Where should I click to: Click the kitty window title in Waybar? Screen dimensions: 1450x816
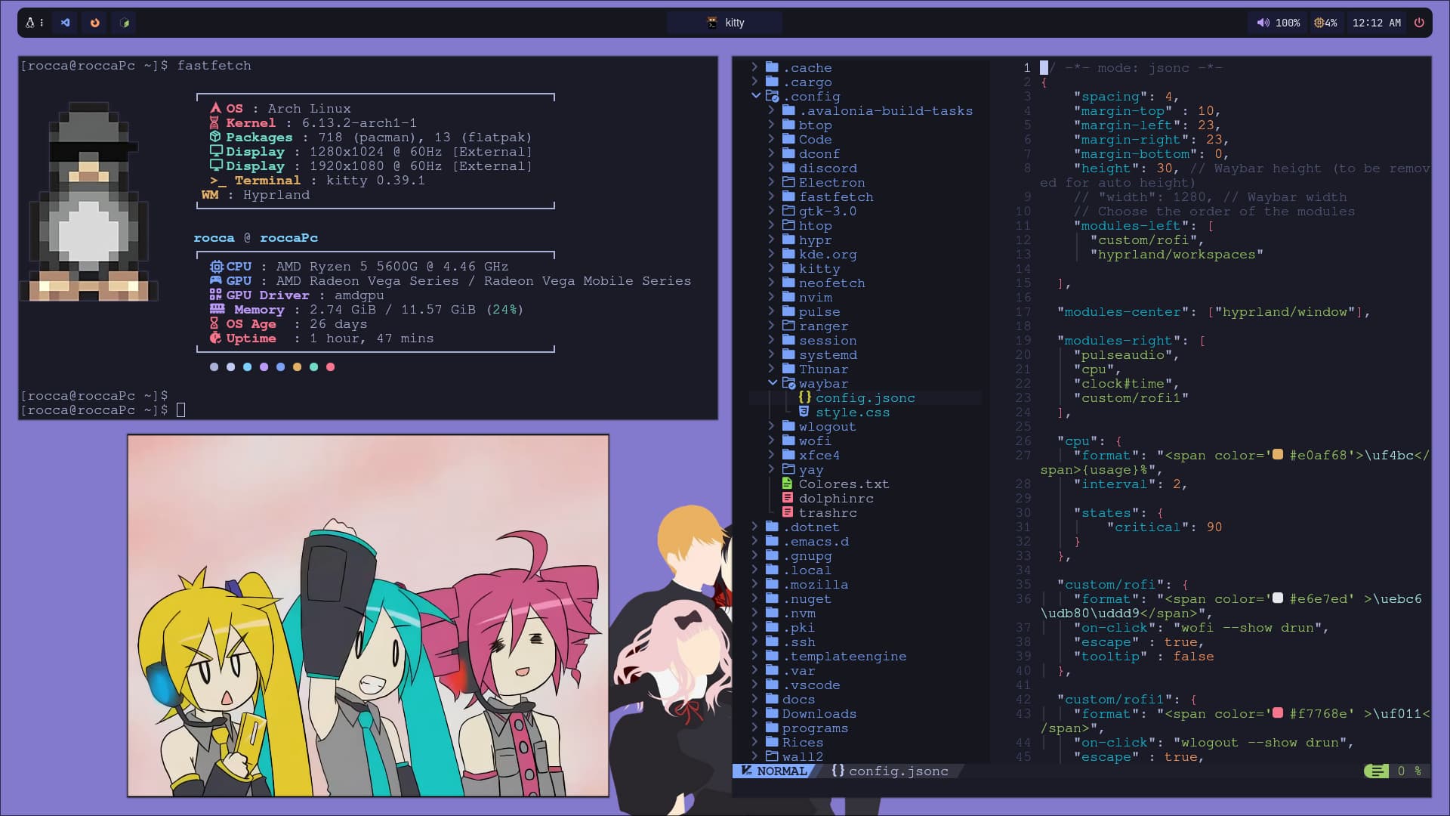coord(725,23)
